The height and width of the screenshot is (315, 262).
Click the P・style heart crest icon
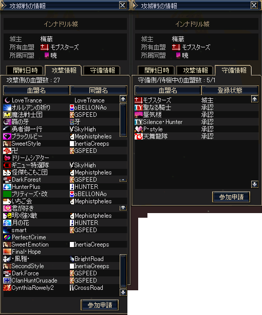click(139, 129)
